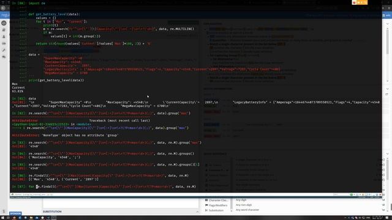Click the 'AttributeError' NoneType message line

66,135
